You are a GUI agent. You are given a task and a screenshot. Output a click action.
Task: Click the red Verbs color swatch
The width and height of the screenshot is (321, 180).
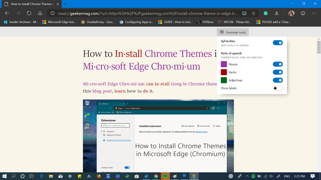224,72
